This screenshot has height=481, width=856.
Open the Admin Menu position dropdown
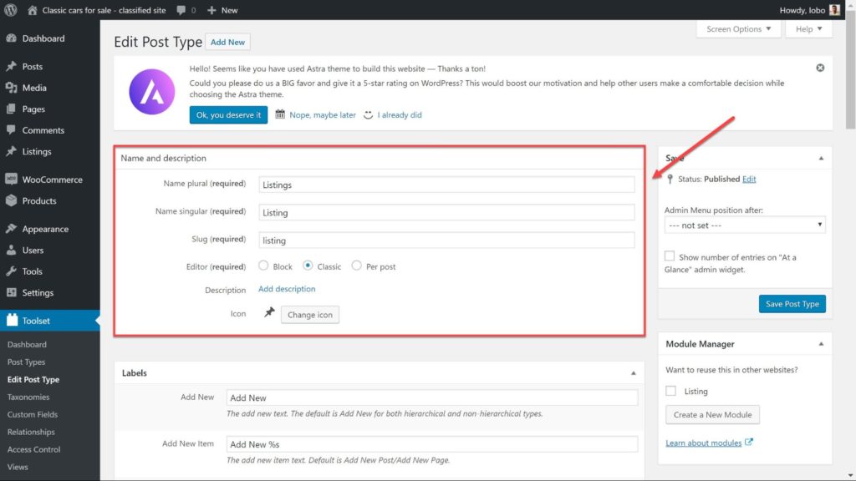coord(745,225)
